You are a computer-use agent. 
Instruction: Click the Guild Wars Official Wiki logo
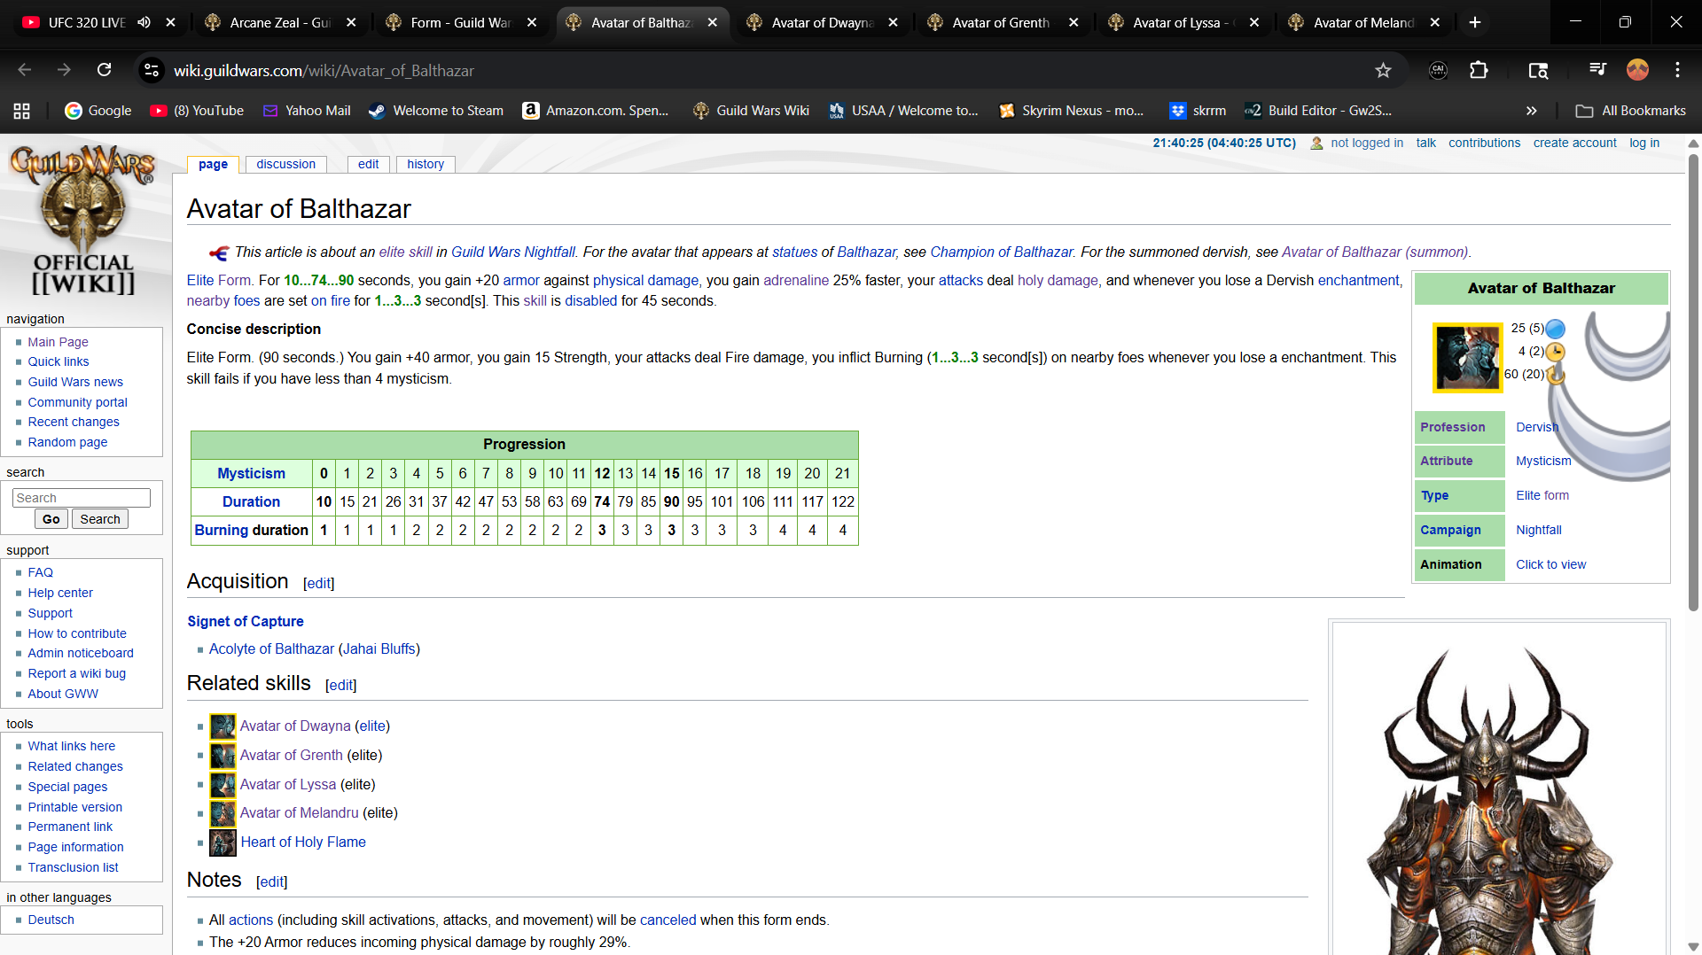[x=82, y=219]
